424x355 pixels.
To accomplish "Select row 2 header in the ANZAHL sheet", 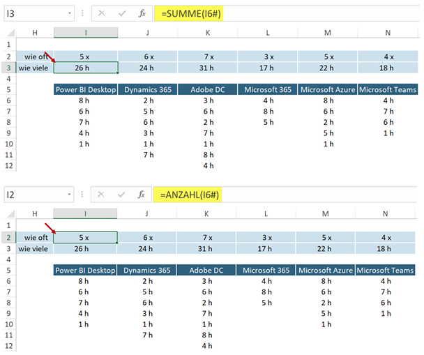I will 8,237.
